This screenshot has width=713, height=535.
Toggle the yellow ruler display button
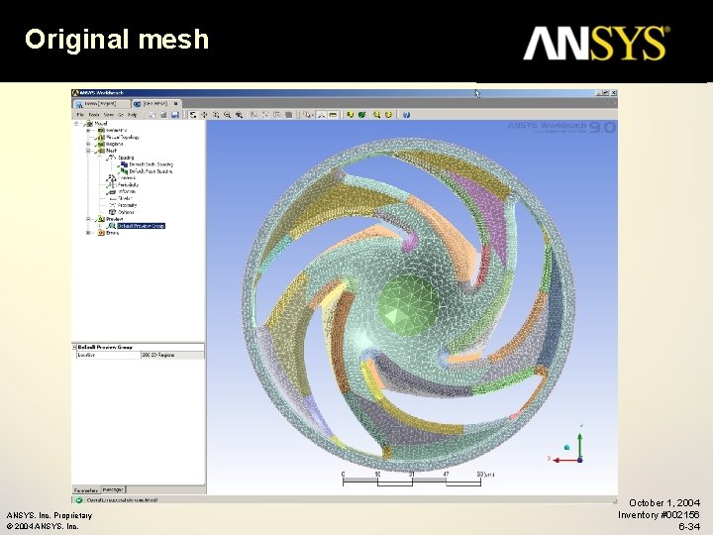coord(334,115)
